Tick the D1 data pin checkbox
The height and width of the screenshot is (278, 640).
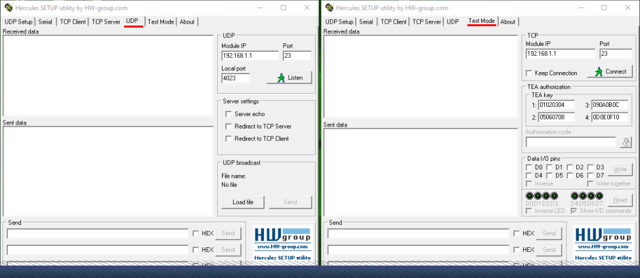[549, 167]
